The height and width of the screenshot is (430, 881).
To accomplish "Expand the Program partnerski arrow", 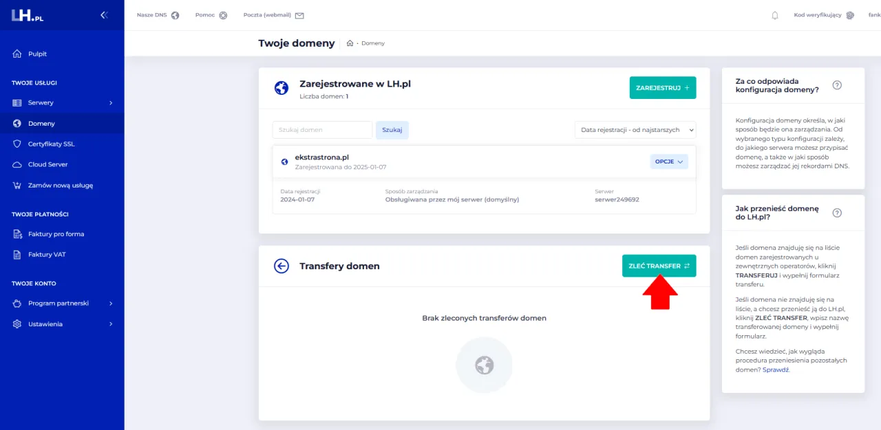I will click(111, 303).
